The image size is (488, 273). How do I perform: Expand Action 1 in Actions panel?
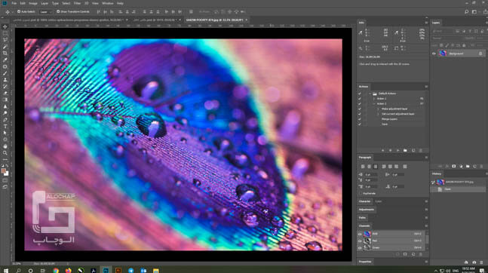(x=374, y=99)
